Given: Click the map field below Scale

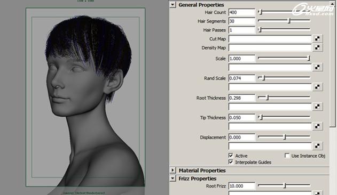Looking at the screenshot, I should [x=270, y=67].
